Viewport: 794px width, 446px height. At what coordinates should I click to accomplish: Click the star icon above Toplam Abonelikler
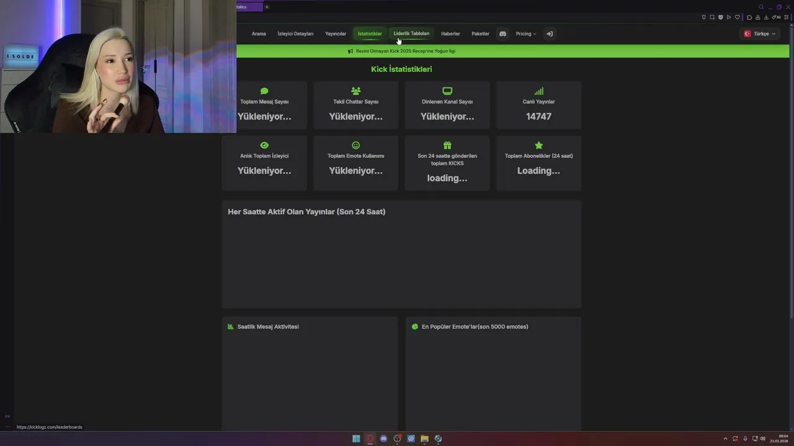(538, 145)
